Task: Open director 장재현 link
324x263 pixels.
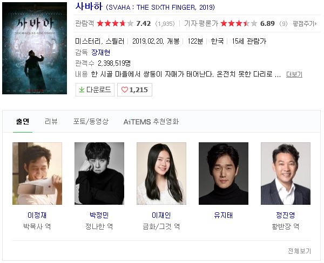Action: [100, 52]
